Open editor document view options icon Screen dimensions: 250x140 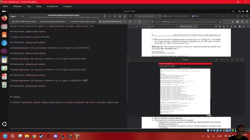105,16
